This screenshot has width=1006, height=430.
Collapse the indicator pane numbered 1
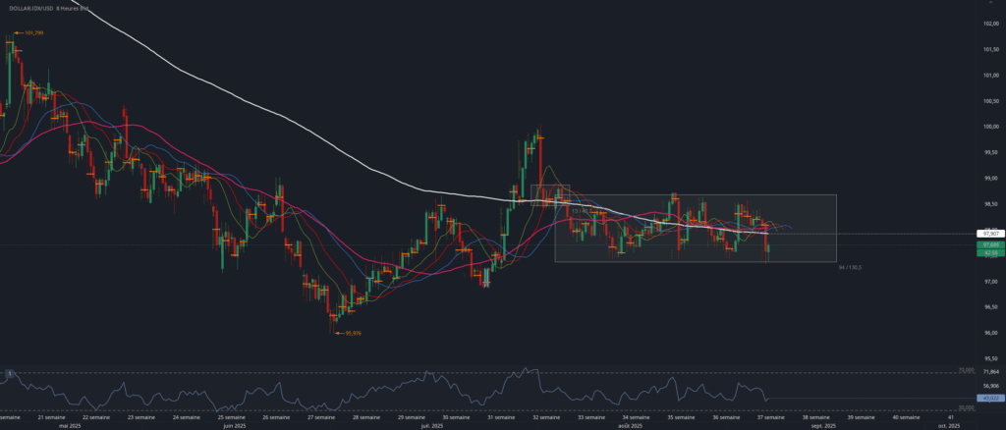[x=8, y=374]
